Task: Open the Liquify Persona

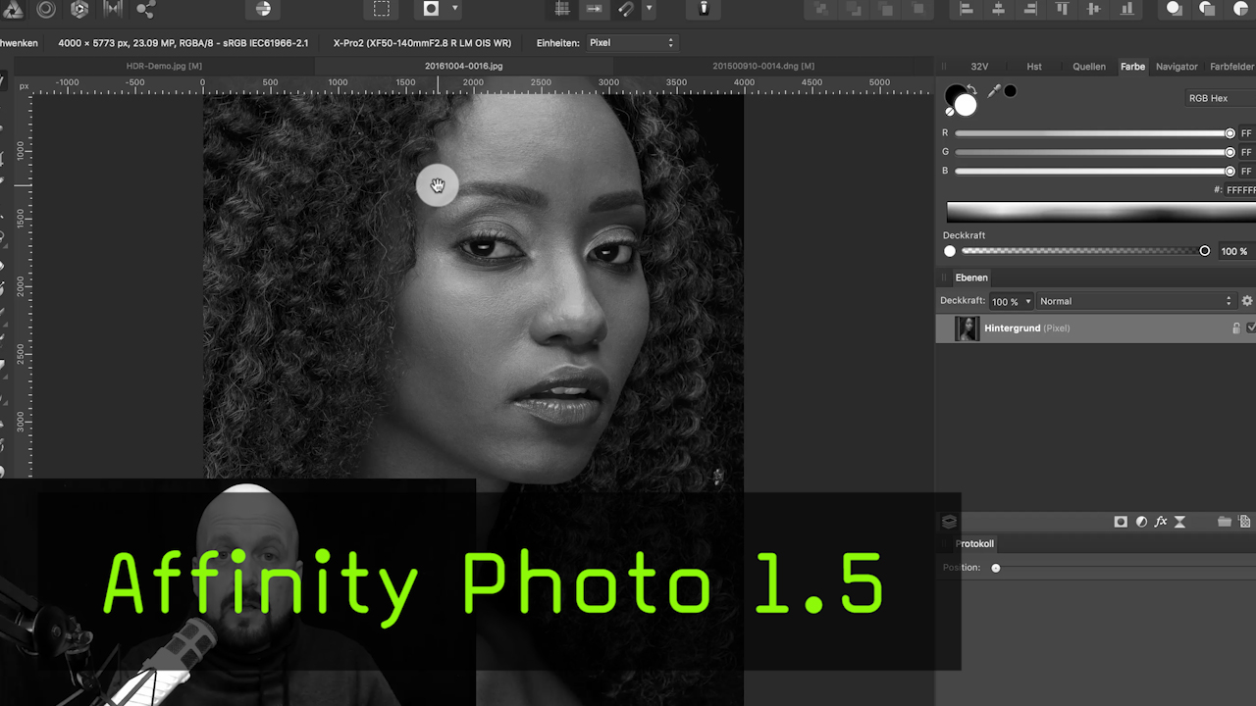Action: coord(44,9)
